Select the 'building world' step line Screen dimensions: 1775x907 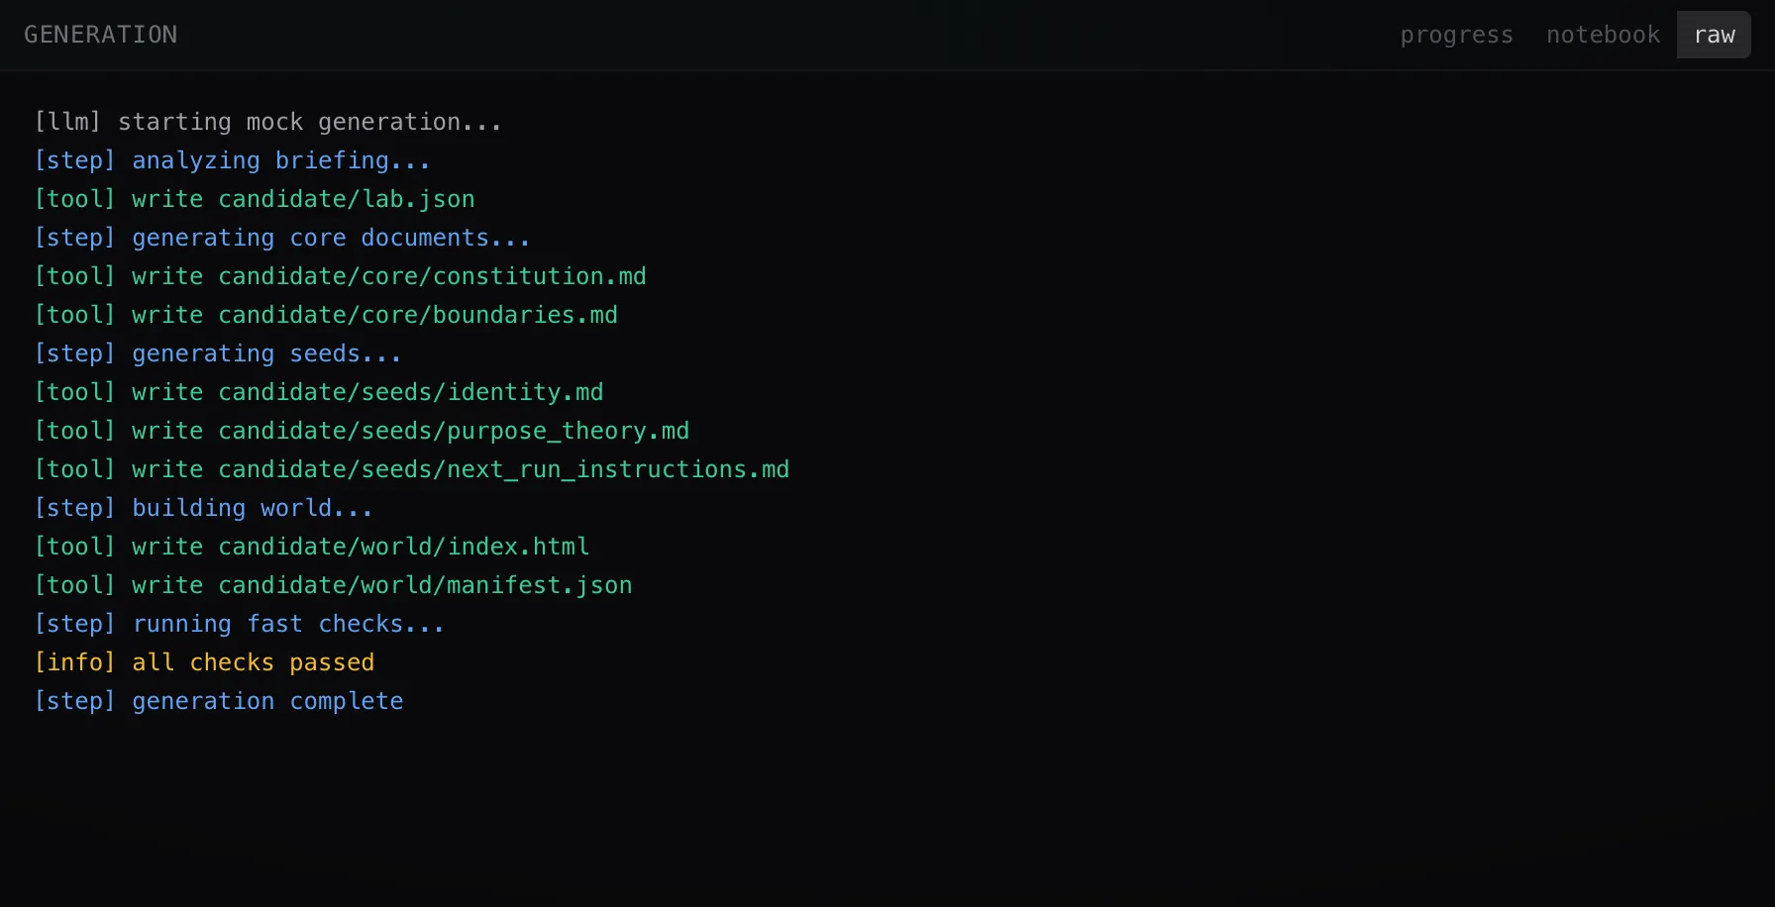click(203, 508)
